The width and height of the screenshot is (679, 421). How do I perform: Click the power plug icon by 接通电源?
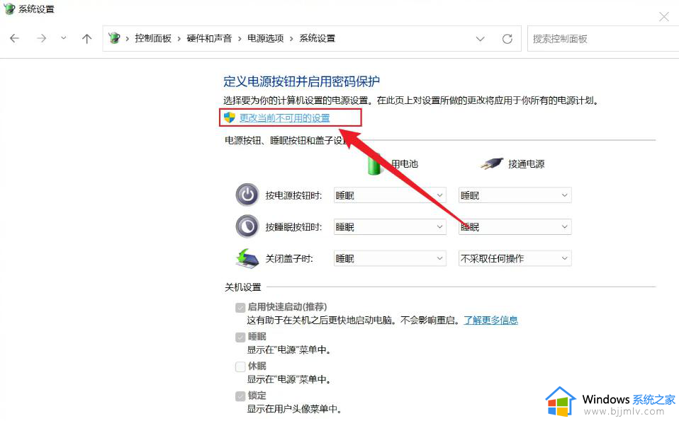point(491,164)
